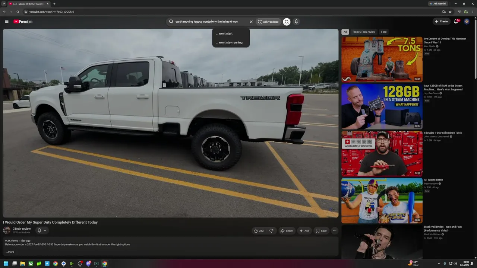Dislike the video with thumbs down
Viewport: 477px width, 268px height.
[271, 231]
